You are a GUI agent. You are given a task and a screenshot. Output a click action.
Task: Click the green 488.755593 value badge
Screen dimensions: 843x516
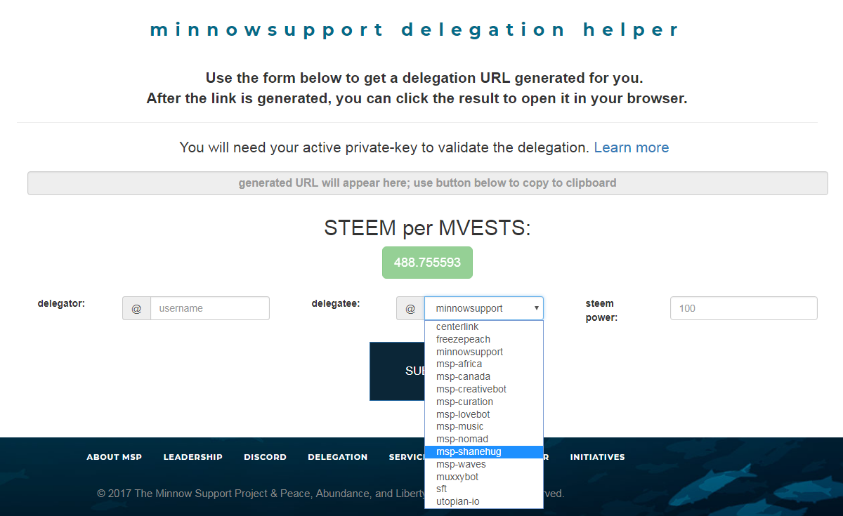[427, 263]
